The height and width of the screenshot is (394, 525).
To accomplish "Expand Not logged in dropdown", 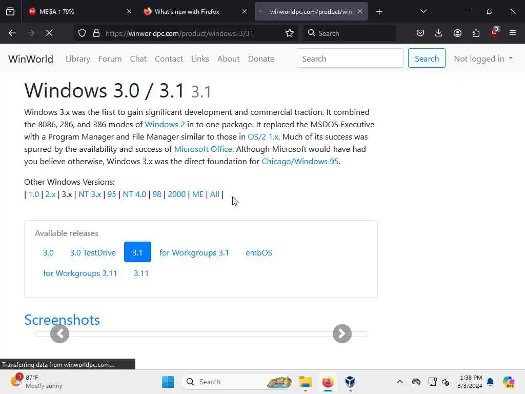I will [483, 58].
